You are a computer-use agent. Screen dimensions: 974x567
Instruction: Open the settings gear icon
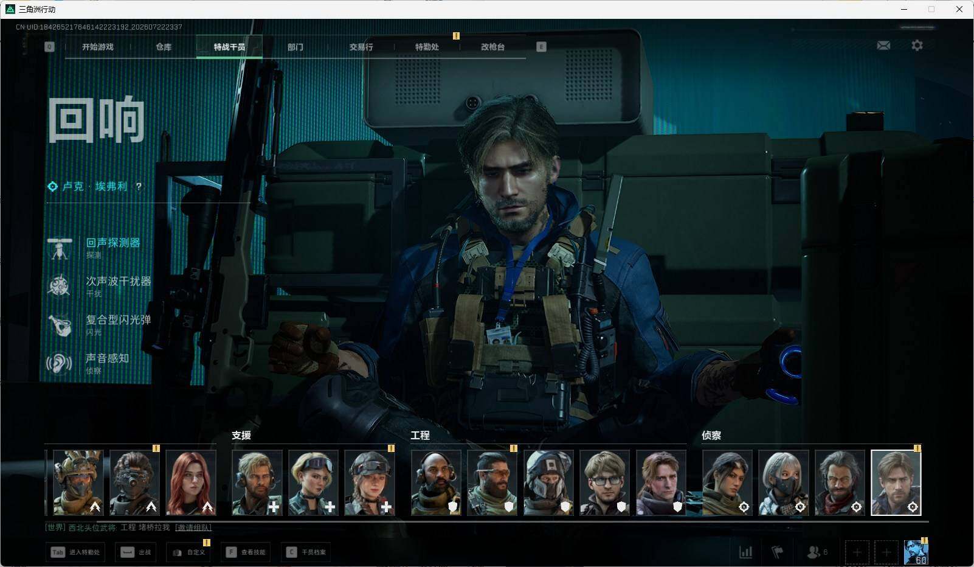pyautogui.click(x=917, y=45)
